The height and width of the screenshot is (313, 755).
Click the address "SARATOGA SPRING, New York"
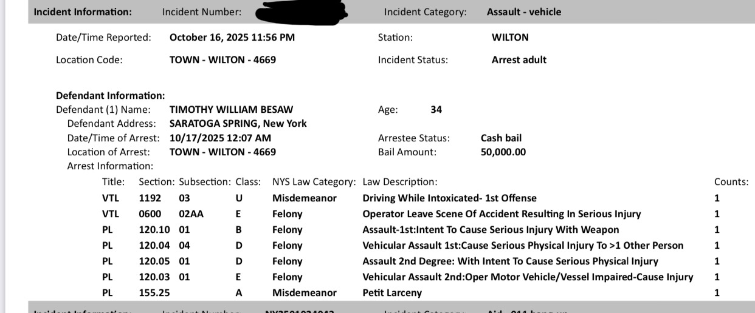[x=238, y=123]
